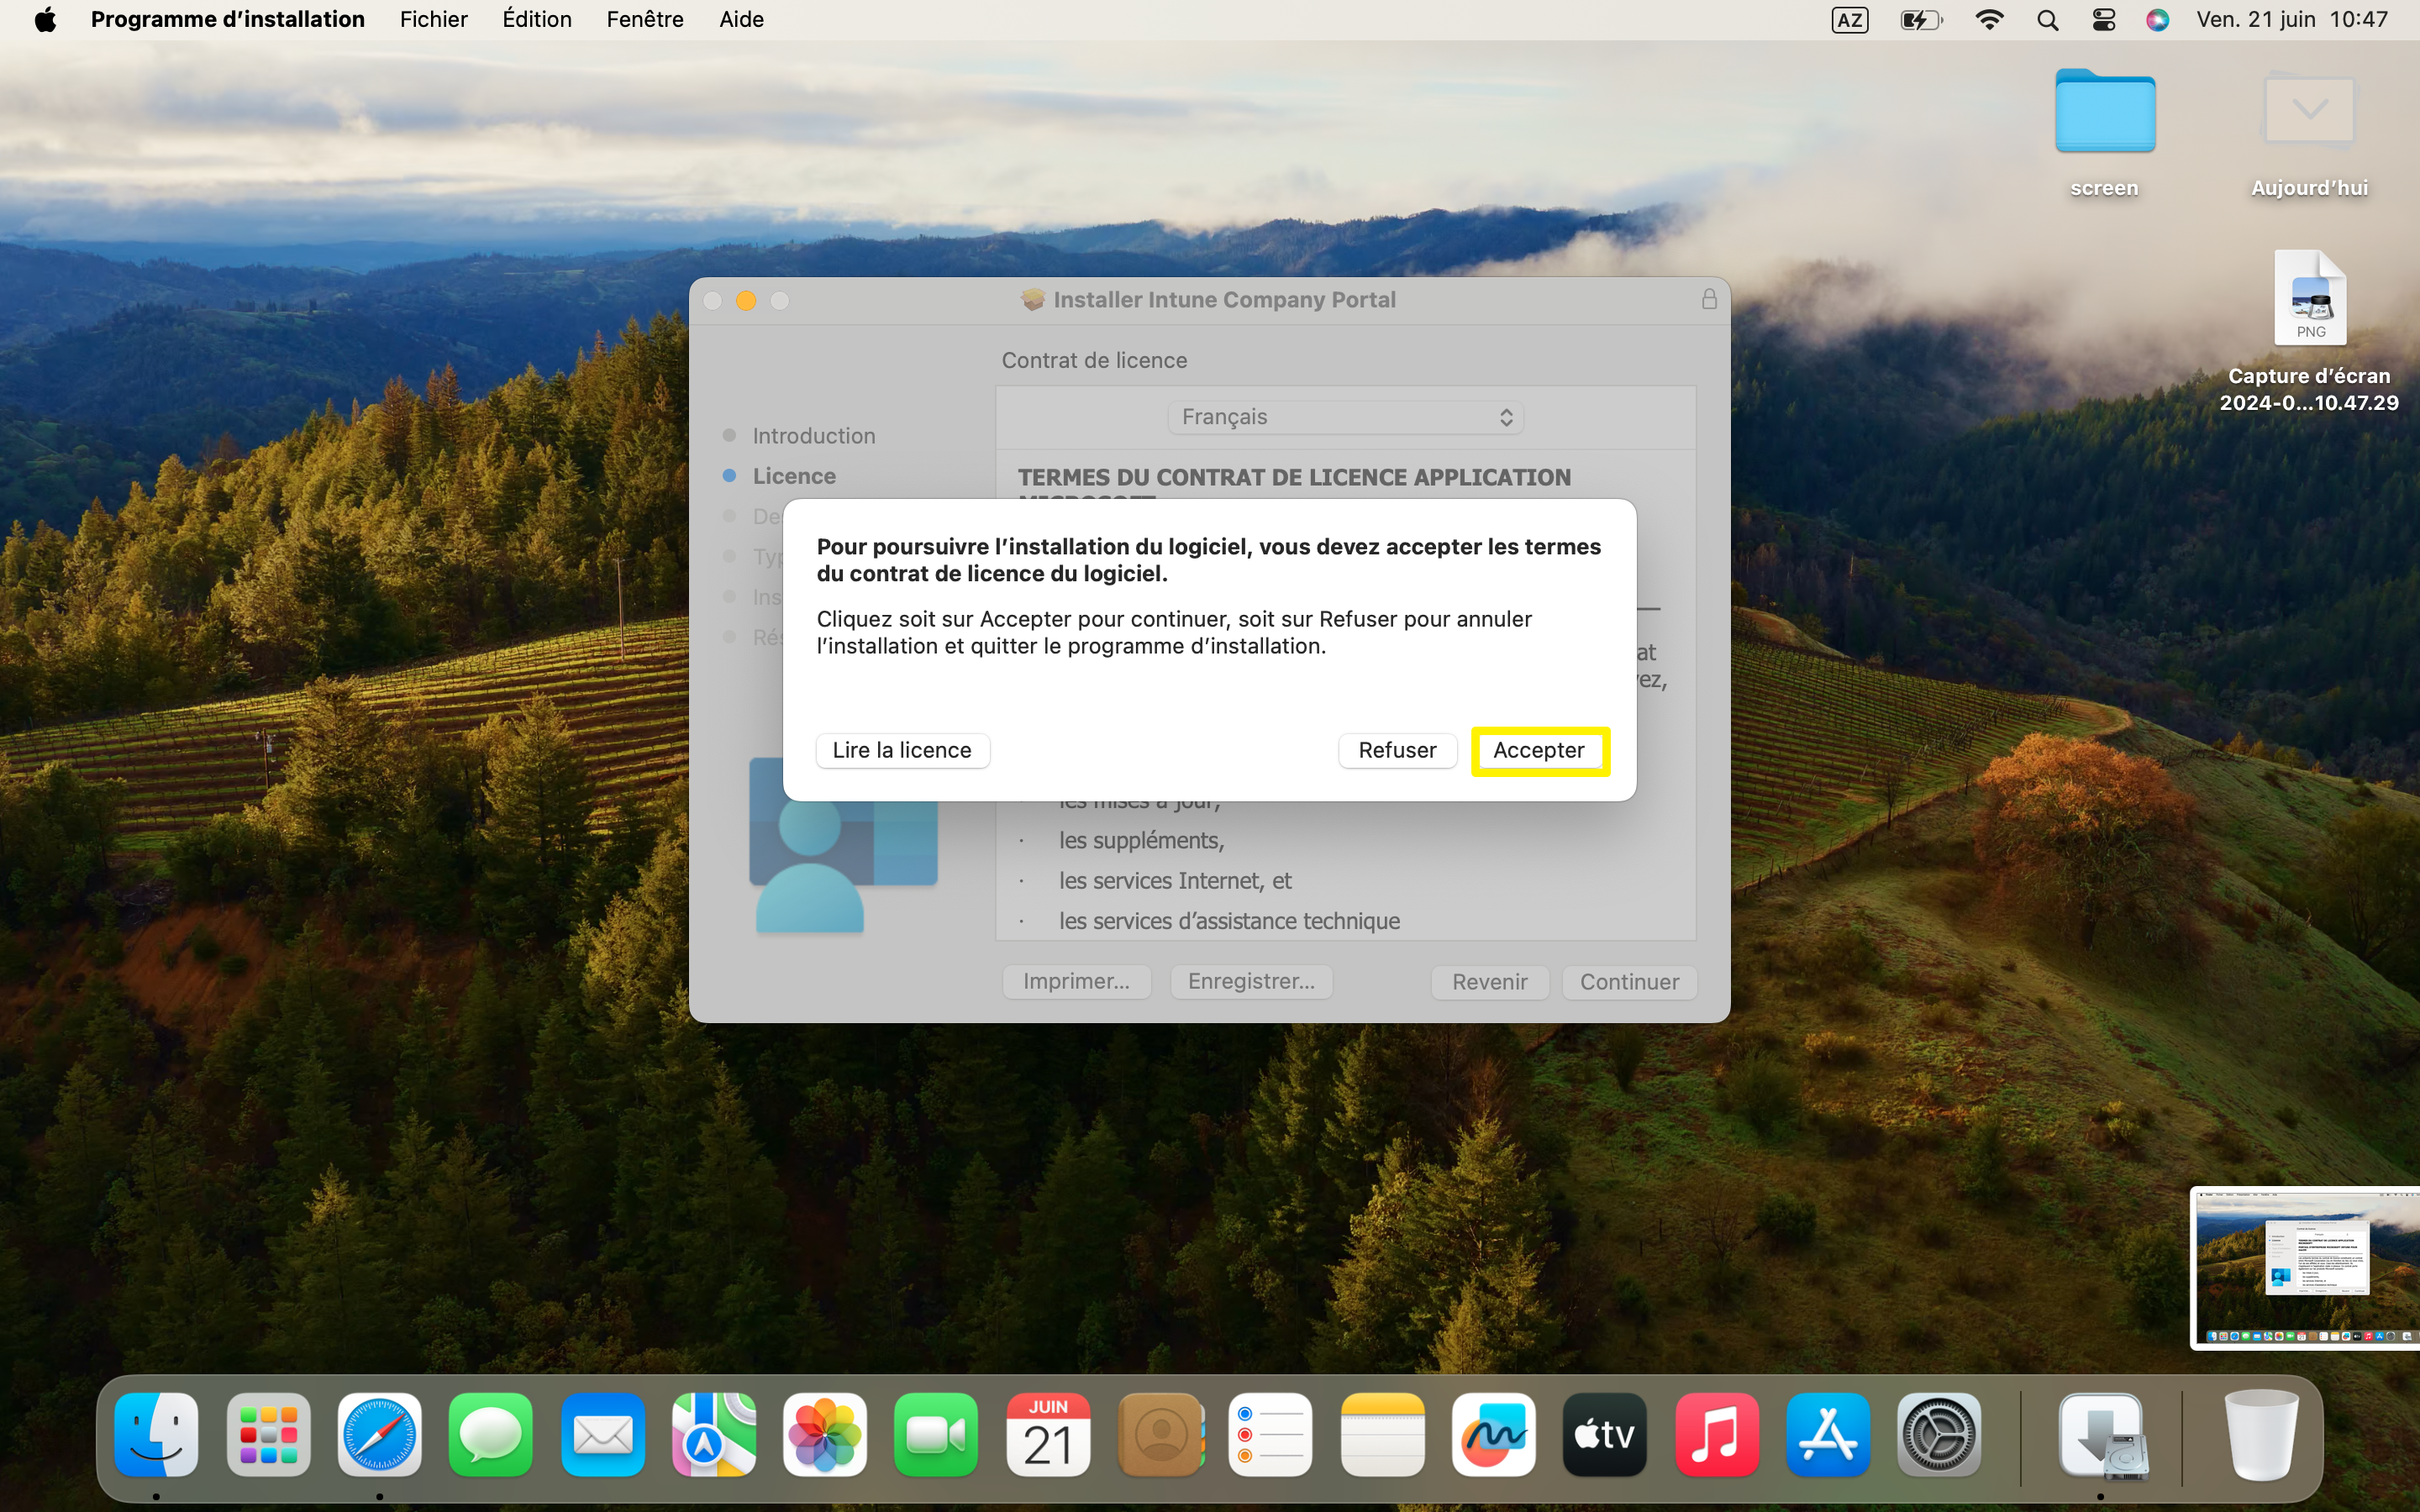
Task: Click the Revenir button in the installer
Action: (1489, 982)
